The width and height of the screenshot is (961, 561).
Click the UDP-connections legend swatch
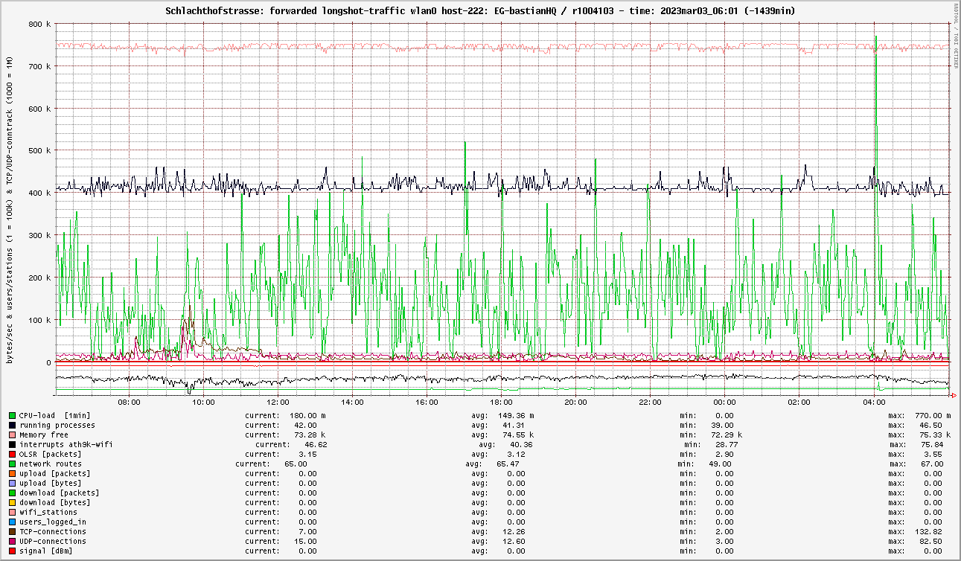(13, 541)
